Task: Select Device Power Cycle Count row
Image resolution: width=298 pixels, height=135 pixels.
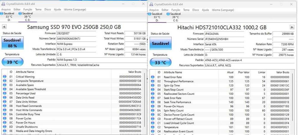Action: (x=220, y=115)
